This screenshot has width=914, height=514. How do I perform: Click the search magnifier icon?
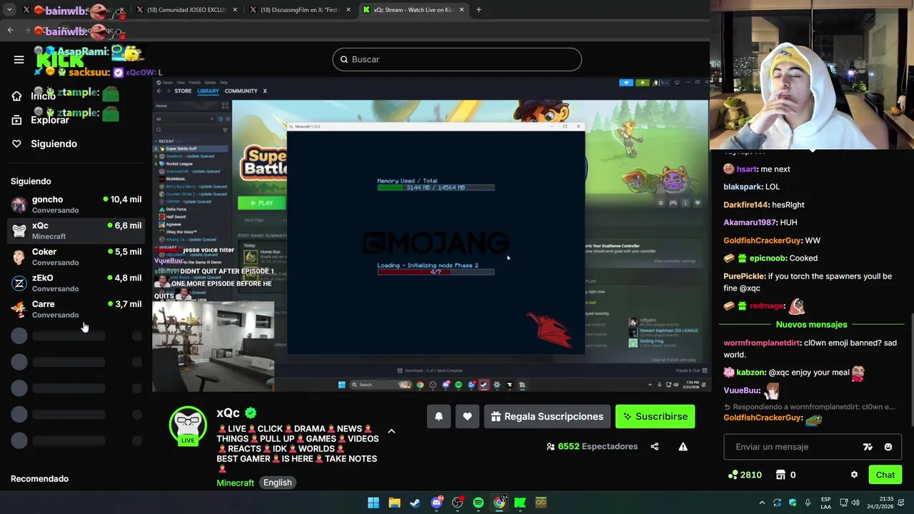343,59
